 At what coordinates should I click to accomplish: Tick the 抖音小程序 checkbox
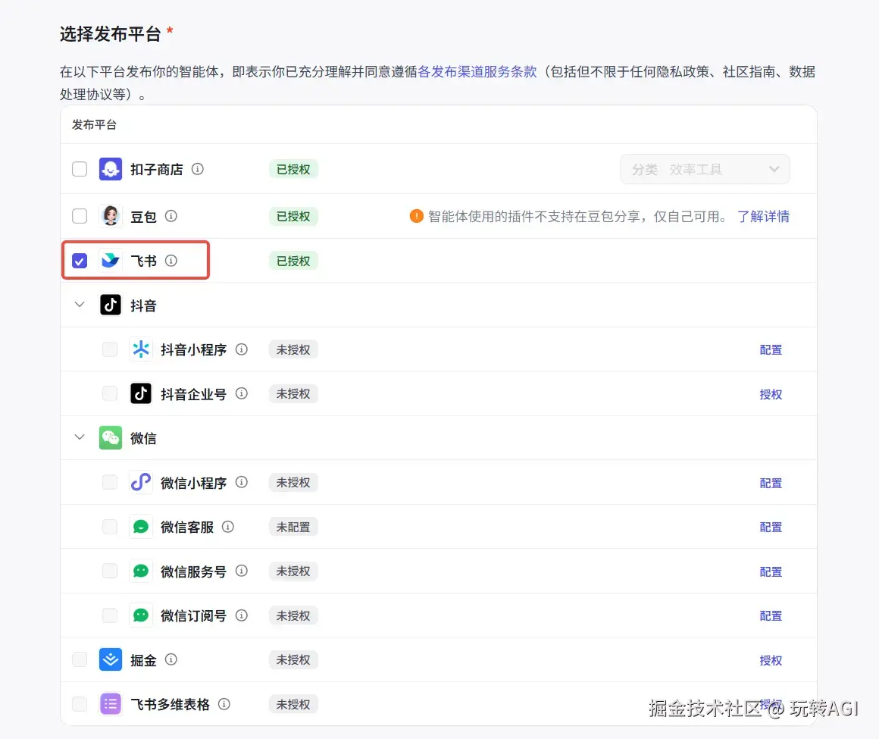pos(110,349)
